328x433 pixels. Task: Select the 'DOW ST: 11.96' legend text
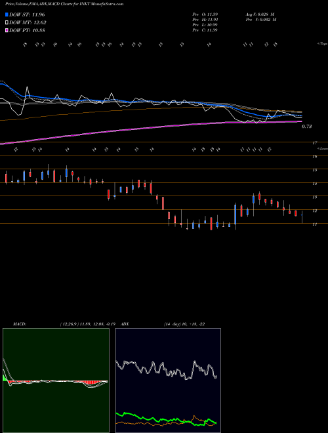point(27,14)
